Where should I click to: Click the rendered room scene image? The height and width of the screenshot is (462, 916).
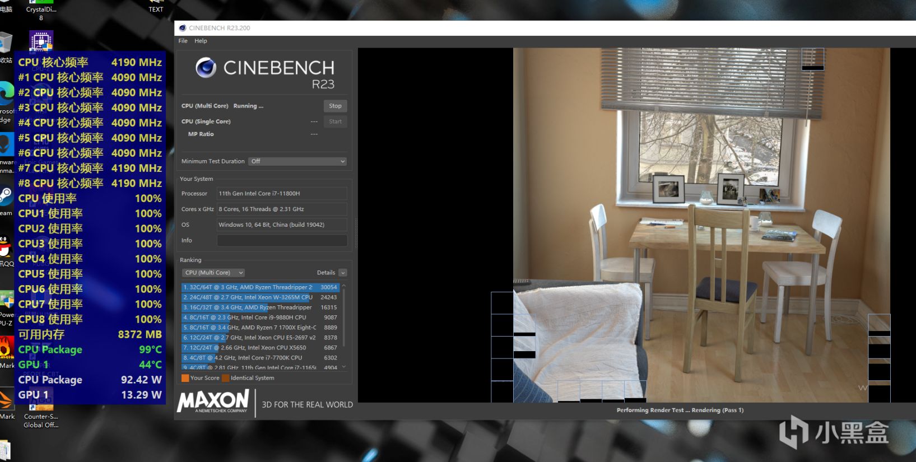tap(701, 225)
